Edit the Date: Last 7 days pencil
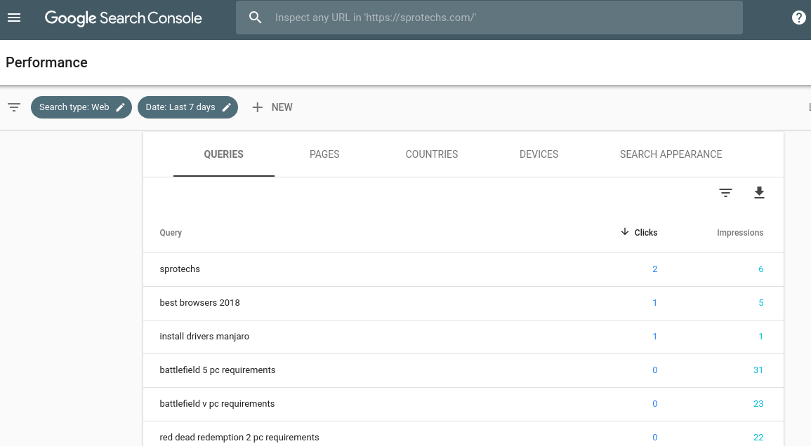811x446 pixels. pyautogui.click(x=227, y=107)
